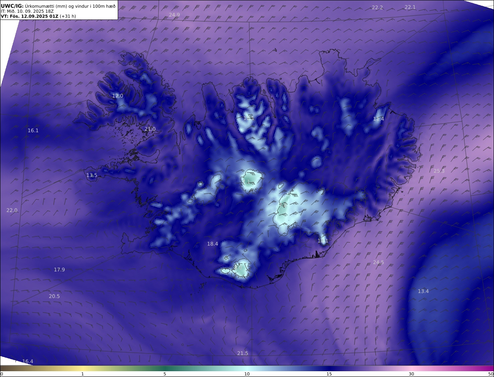The width and height of the screenshot is (494, 377).
Task: Select the 25.3 value label
Action: (x=439, y=171)
